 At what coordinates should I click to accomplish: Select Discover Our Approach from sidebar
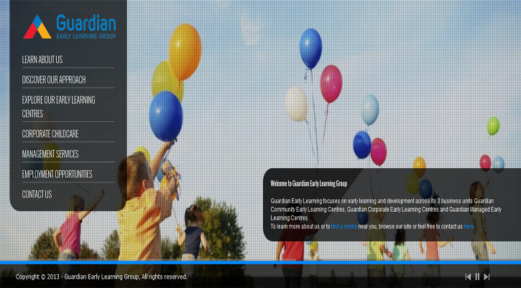tap(54, 80)
